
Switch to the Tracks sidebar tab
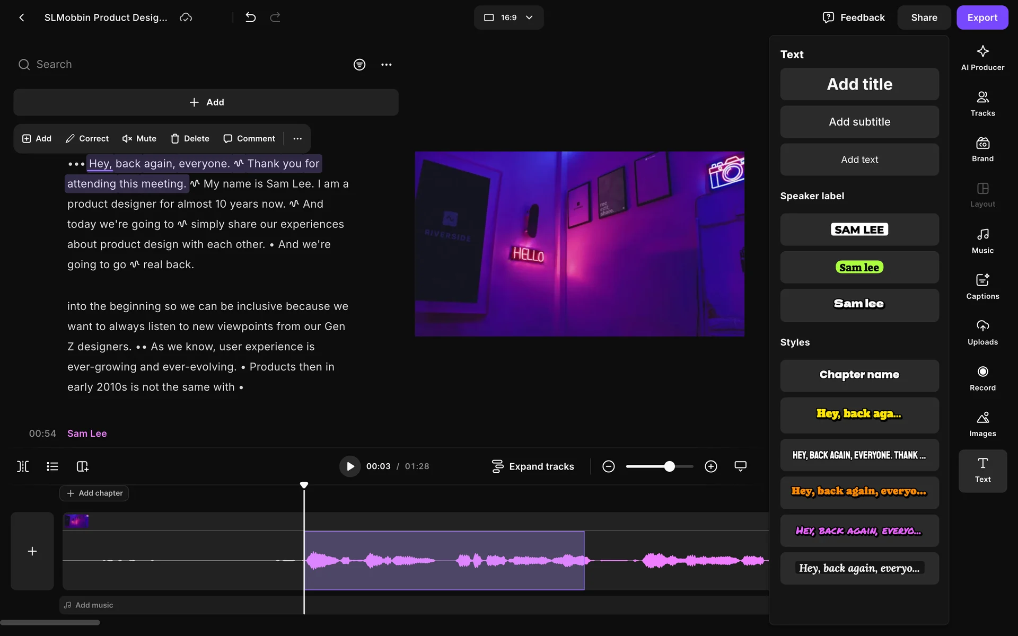pyautogui.click(x=982, y=103)
